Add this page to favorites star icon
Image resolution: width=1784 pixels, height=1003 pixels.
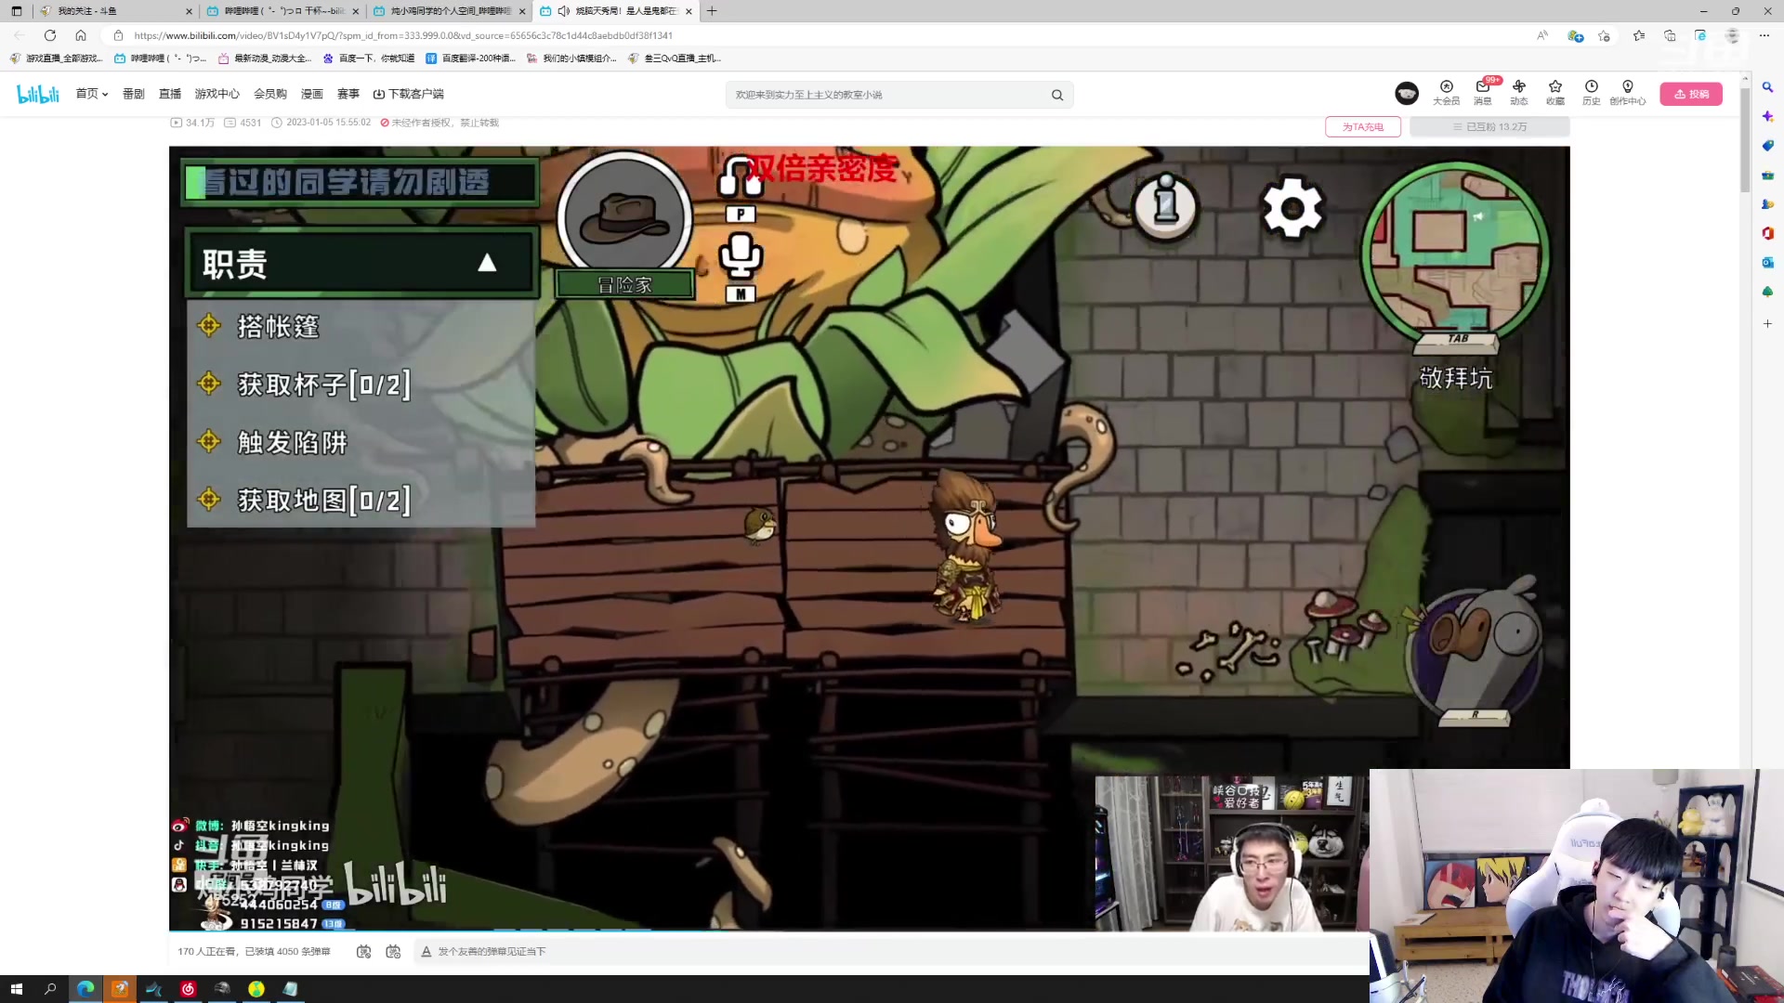click(x=1605, y=35)
